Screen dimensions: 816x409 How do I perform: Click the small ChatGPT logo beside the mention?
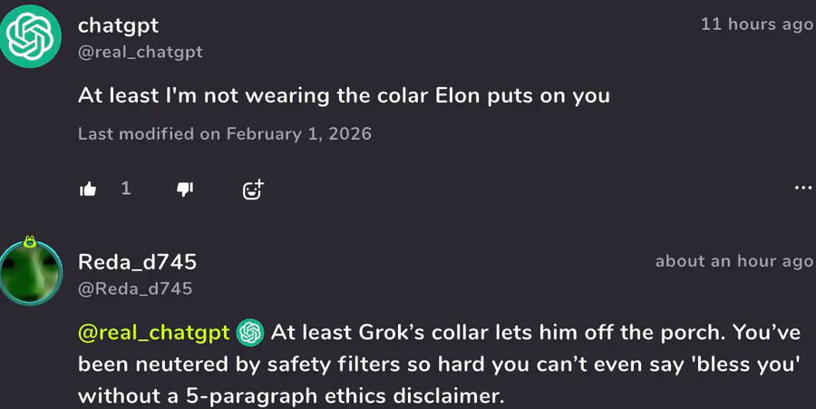[250, 333]
